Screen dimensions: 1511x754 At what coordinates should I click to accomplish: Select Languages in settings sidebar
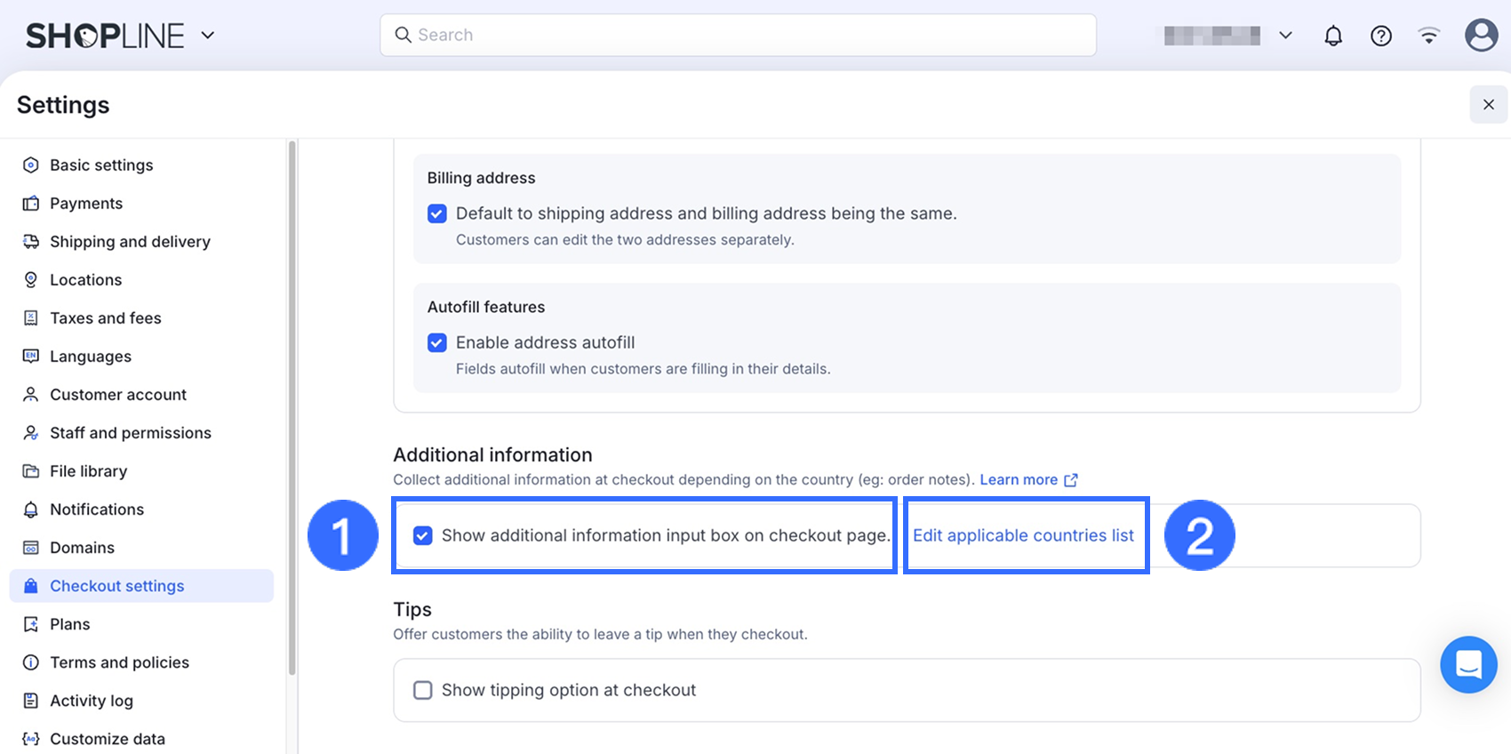(x=141, y=357)
